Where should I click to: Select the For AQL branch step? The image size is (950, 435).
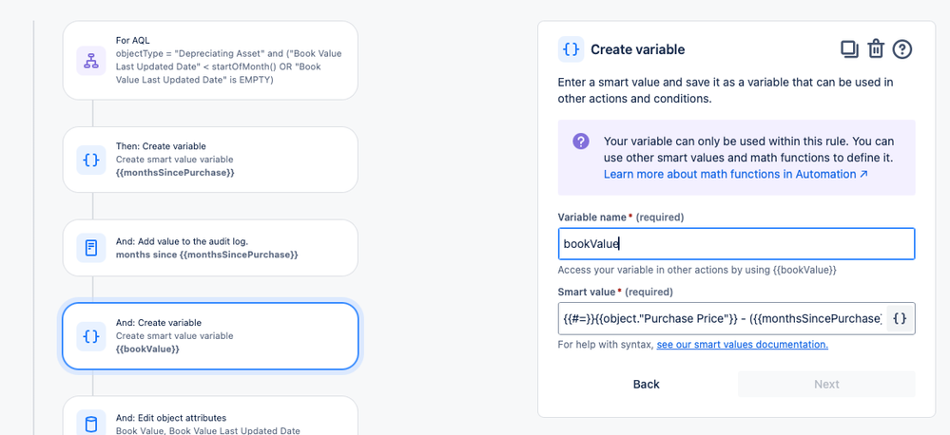pos(210,61)
